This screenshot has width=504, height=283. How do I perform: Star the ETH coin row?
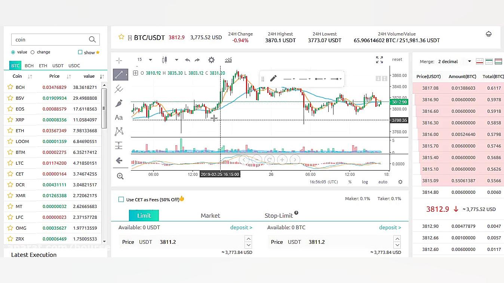click(x=10, y=130)
